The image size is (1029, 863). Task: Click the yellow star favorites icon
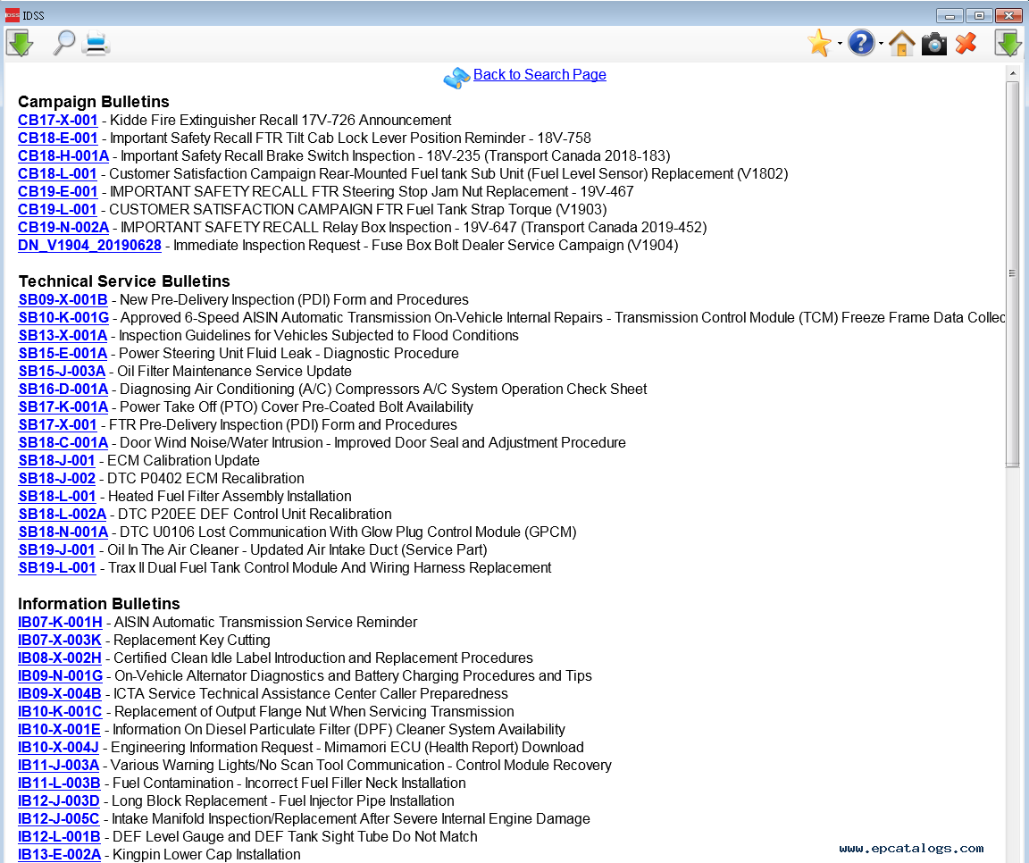[x=820, y=43]
